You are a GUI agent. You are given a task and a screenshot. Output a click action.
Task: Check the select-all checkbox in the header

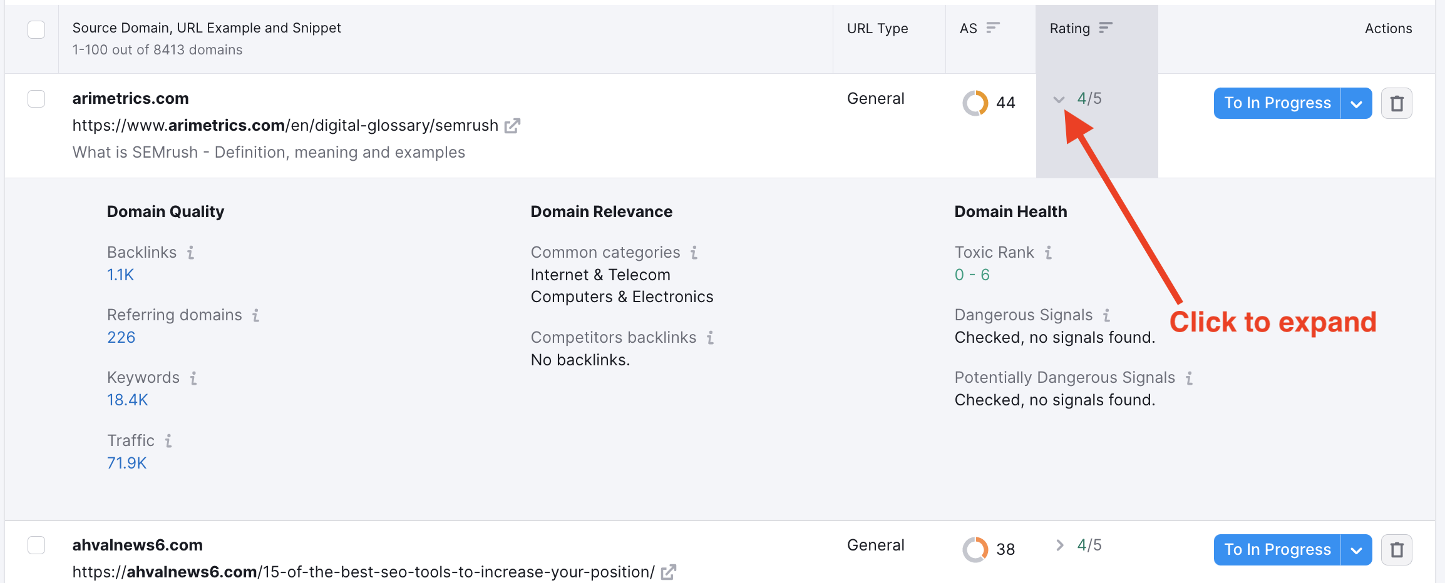(36, 29)
